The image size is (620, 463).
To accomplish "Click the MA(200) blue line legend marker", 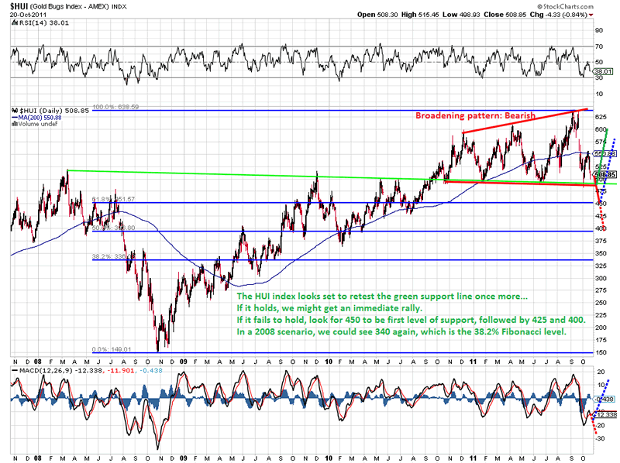I will (x=15, y=117).
